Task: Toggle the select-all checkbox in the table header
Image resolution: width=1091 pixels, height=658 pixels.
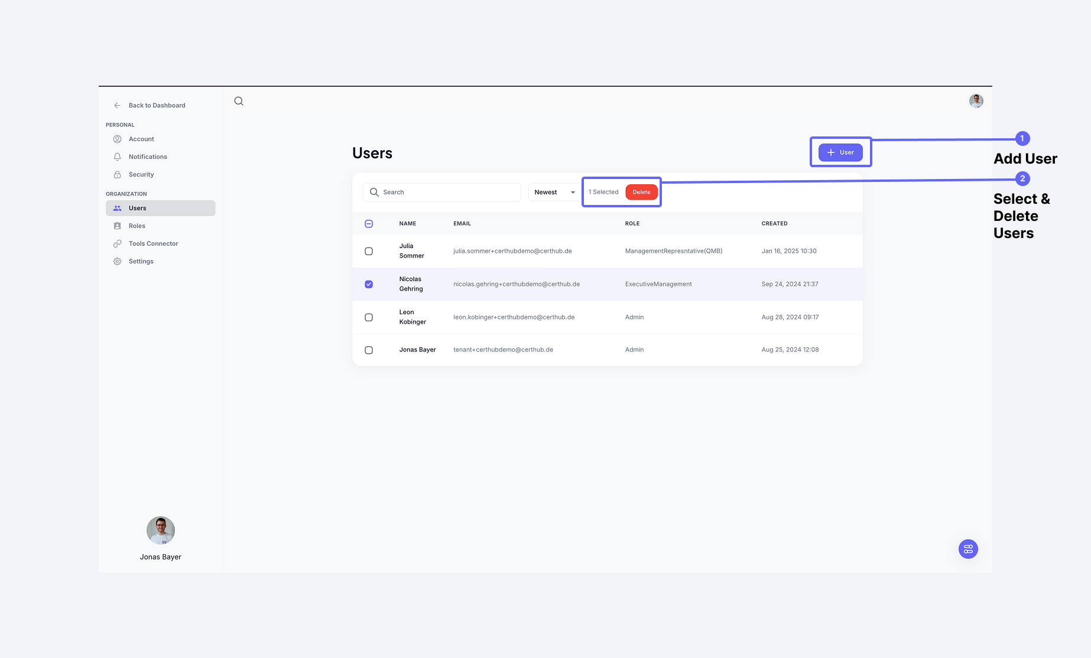Action: pos(369,224)
